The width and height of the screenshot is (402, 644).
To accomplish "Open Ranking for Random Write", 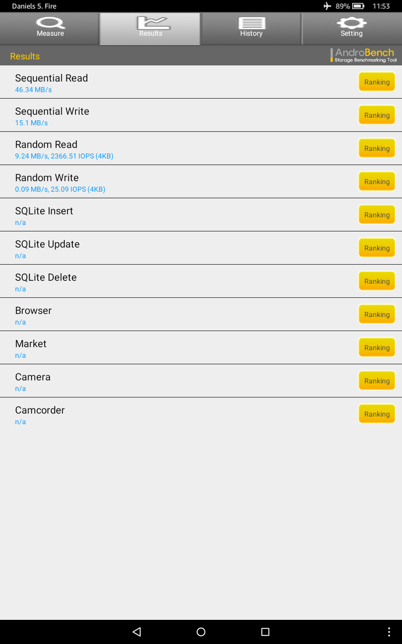I will point(377,182).
